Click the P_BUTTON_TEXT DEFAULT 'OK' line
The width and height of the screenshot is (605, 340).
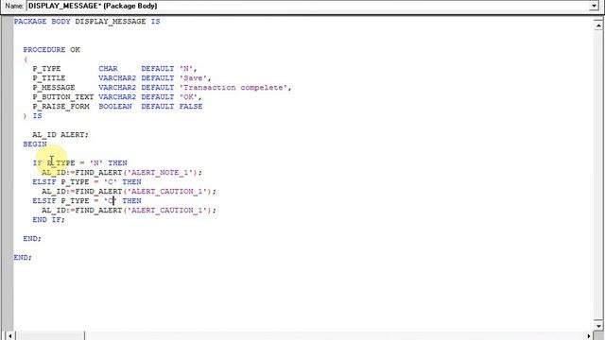[117, 96]
